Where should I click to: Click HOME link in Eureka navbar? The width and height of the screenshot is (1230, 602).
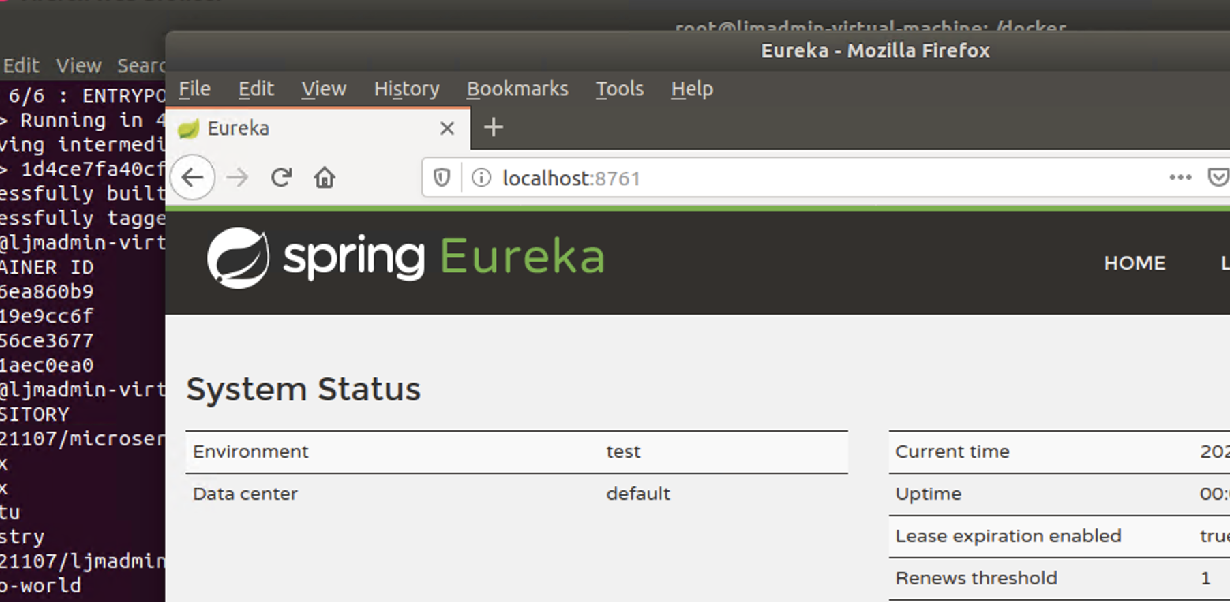click(1135, 263)
